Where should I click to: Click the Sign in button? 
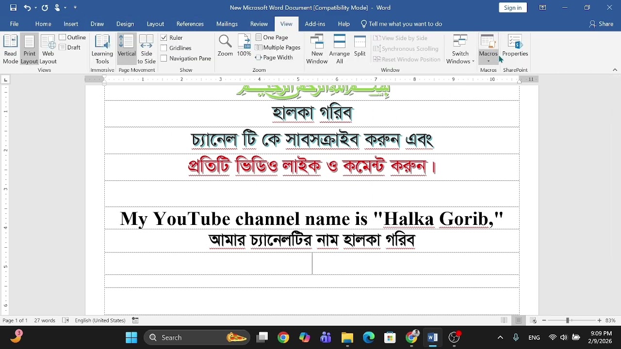coord(513,8)
